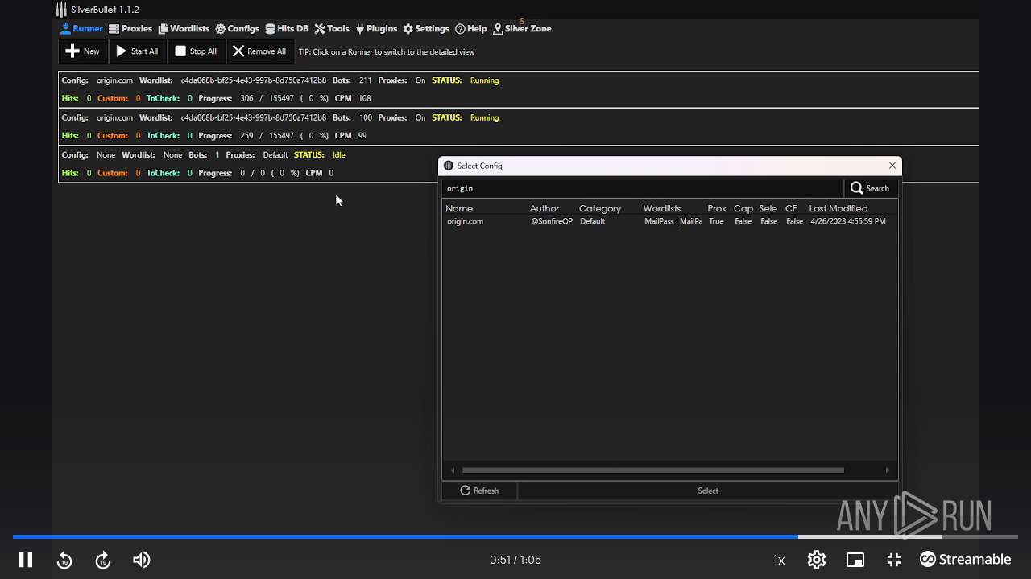Start All runners
1031x579 pixels.
point(137,51)
